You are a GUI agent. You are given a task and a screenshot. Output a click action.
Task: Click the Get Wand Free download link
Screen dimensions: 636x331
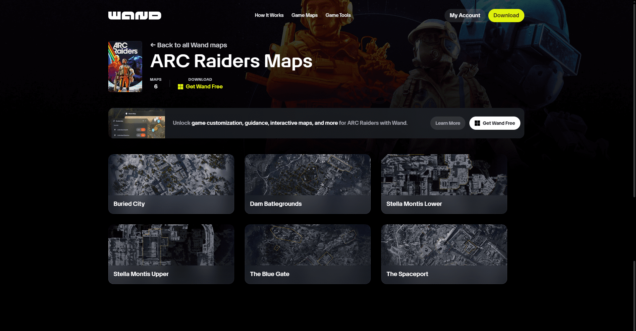coord(204,86)
